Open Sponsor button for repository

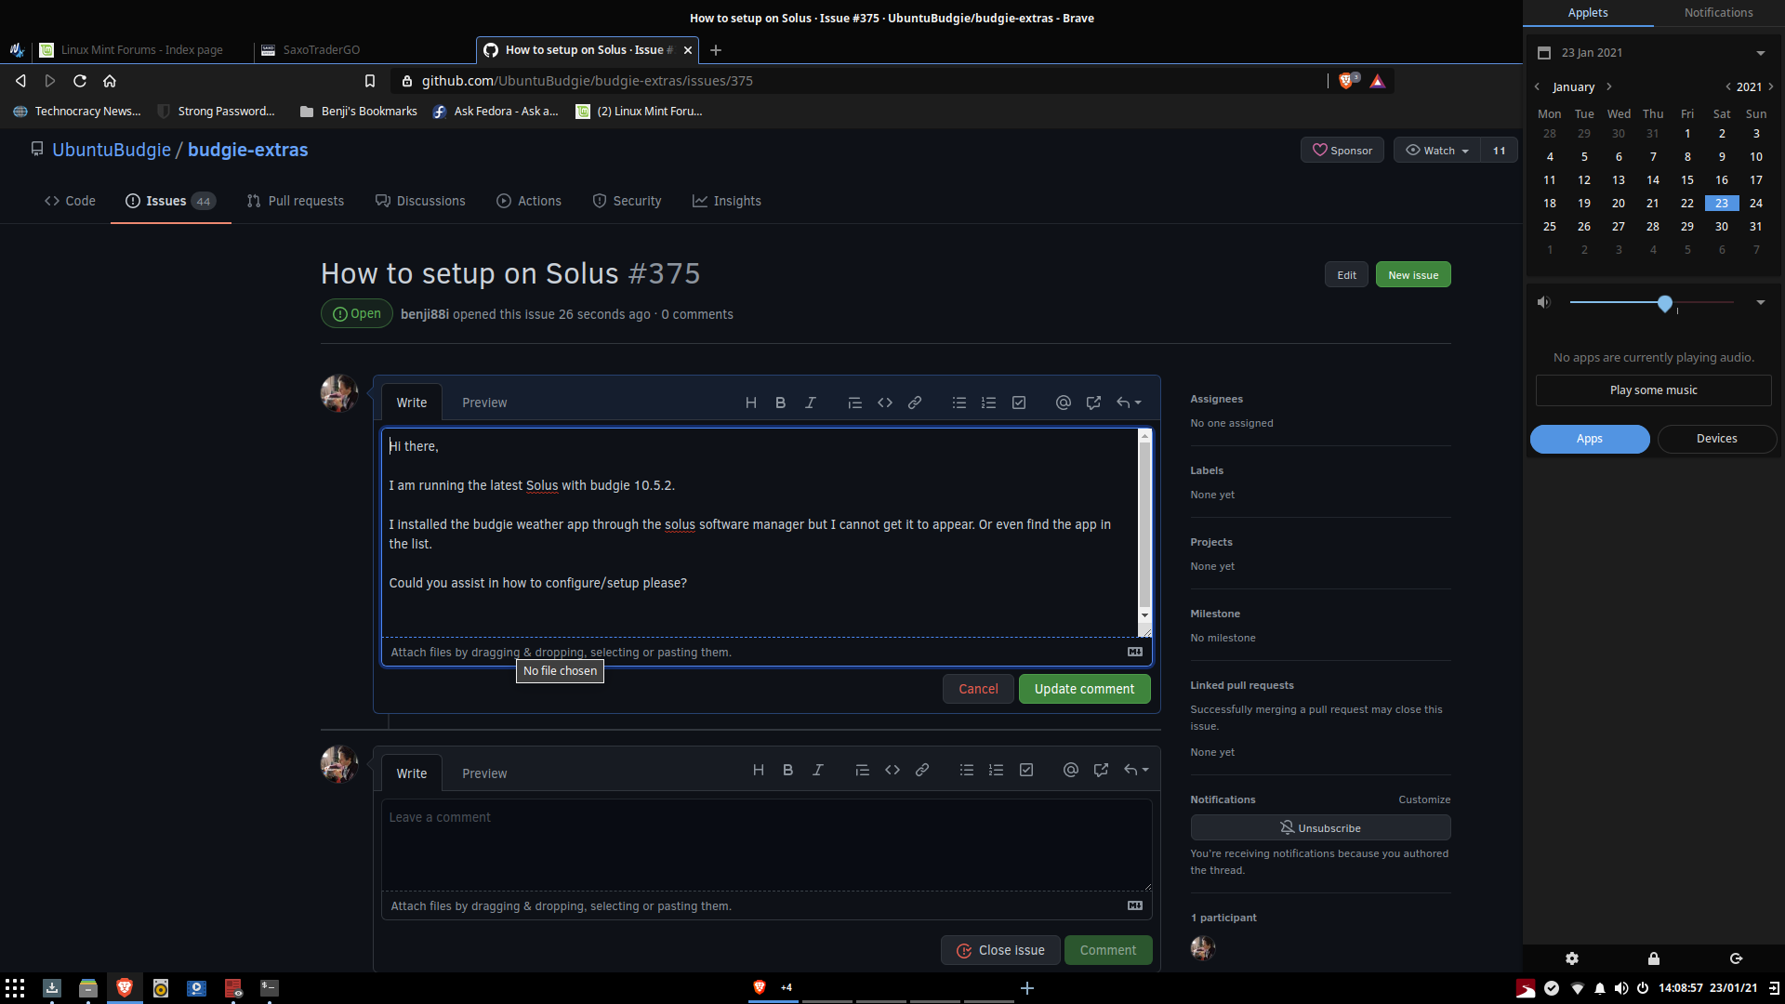1342,151
